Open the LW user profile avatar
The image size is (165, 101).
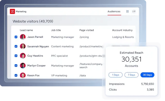pyautogui.click(x=134, y=11)
